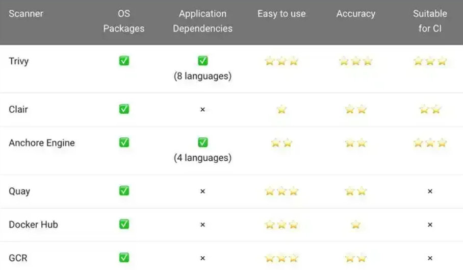This screenshot has height=270, width=463.
Task: Click GCR's OS Packages green checkmark
Action: pos(124,258)
